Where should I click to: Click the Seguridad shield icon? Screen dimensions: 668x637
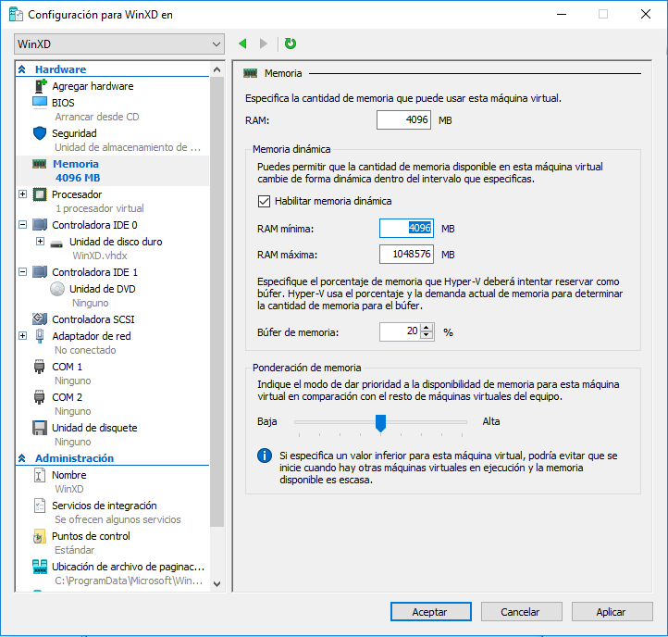point(40,133)
